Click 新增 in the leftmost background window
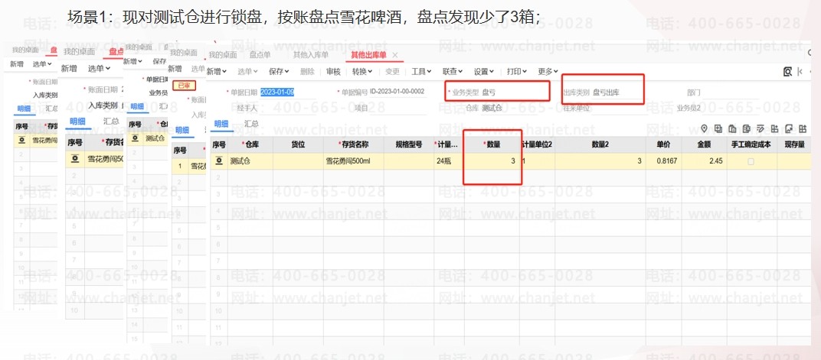821x360 pixels. 16,64
